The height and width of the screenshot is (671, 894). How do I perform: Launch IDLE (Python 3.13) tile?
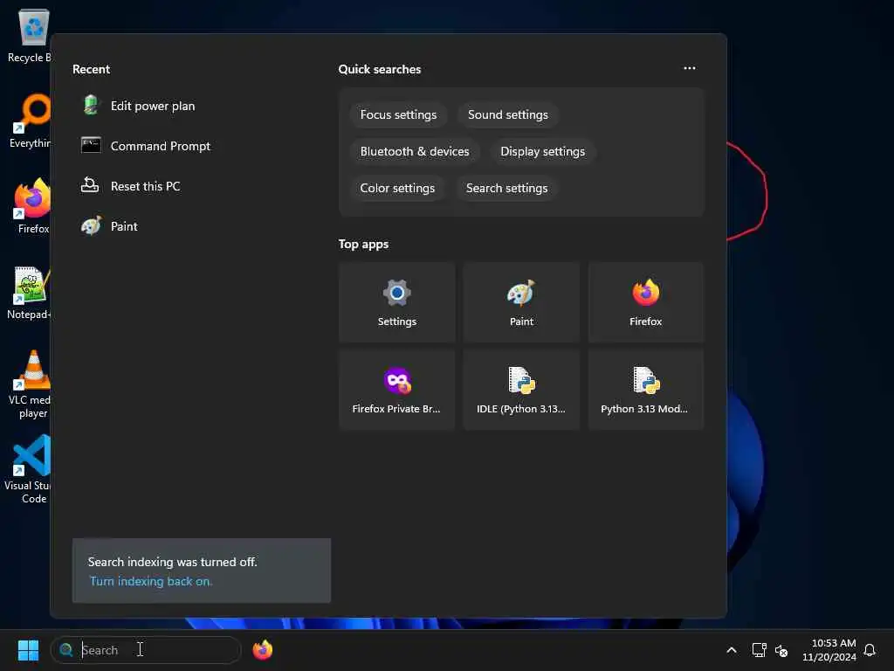[521, 390]
